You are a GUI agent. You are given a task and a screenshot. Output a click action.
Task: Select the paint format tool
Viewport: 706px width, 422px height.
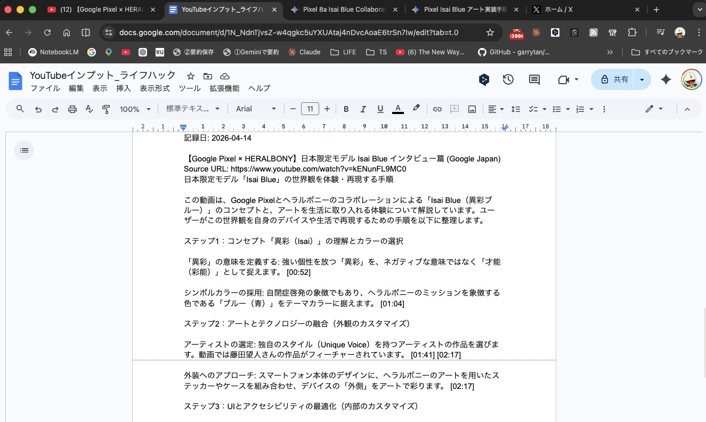[x=106, y=109]
